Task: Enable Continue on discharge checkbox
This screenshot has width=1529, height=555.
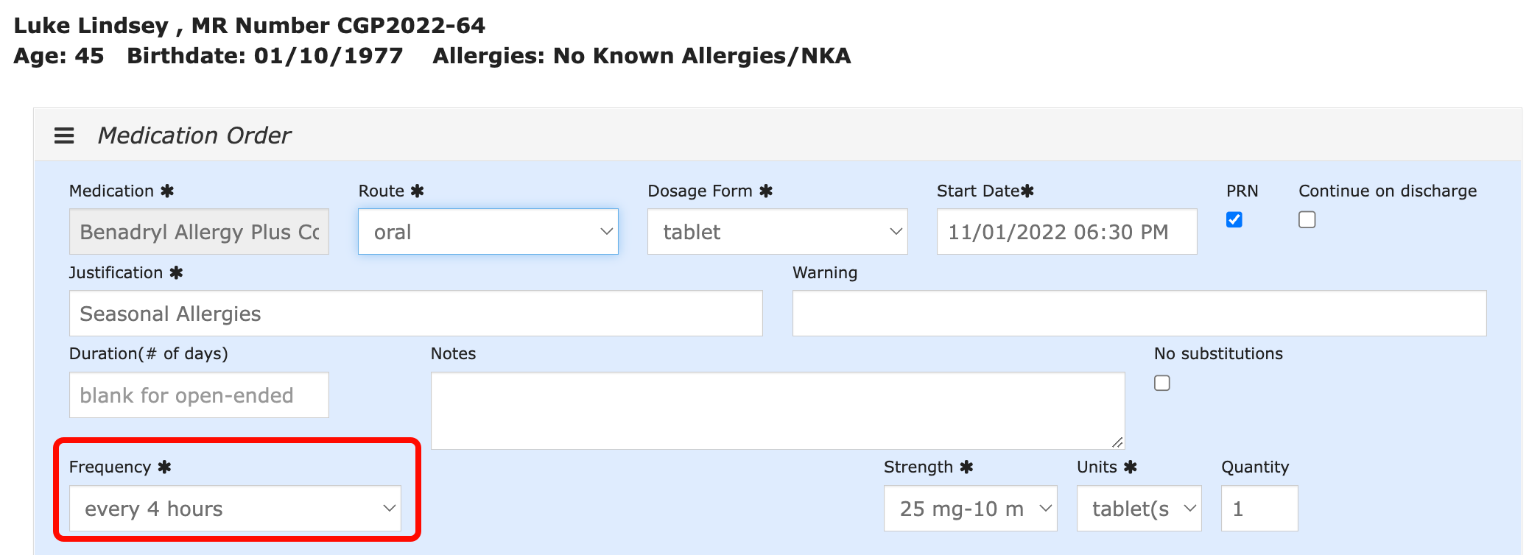Action: (1307, 220)
